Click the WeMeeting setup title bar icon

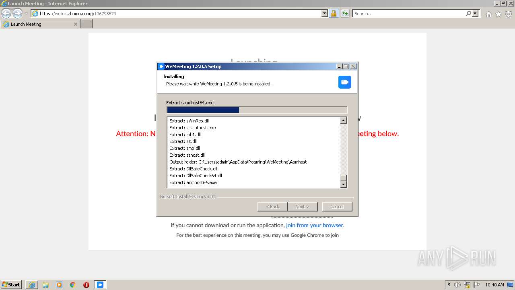pyautogui.click(x=161, y=66)
